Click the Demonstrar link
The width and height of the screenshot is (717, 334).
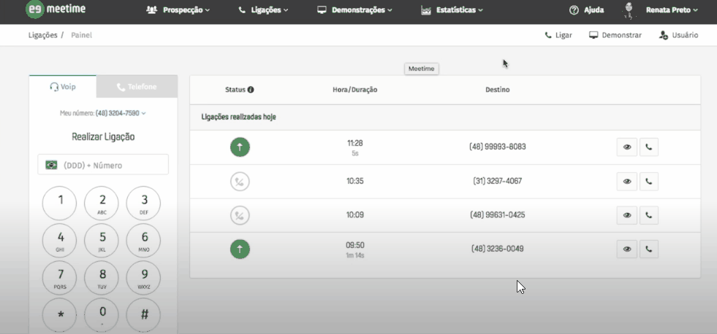[615, 35]
